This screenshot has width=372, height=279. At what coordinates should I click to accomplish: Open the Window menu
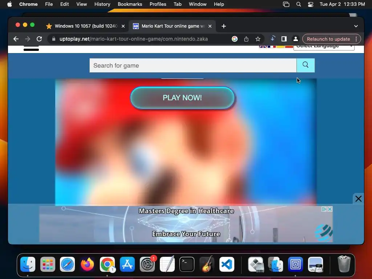click(198, 4)
